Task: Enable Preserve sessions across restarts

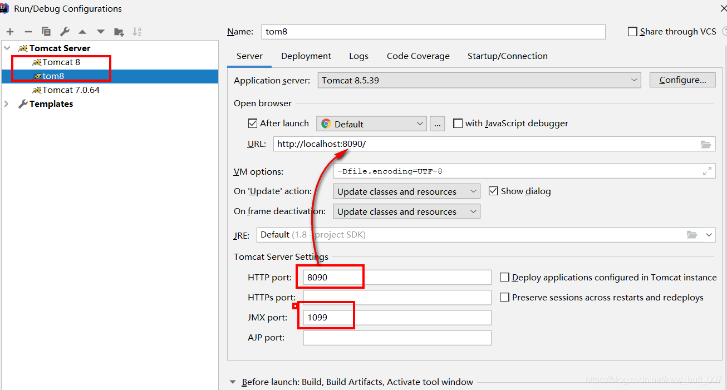Action: (x=504, y=297)
